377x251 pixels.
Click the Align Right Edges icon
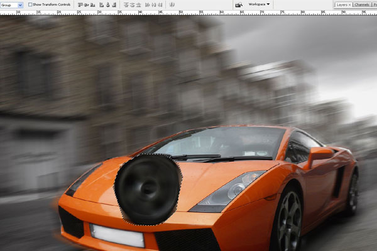coord(114,4)
